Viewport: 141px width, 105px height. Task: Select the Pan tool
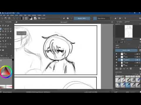tap(3, 50)
